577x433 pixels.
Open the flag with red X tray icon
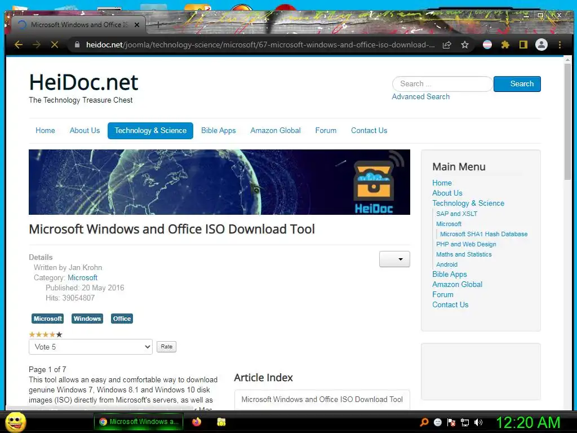[x=451, y=422]
